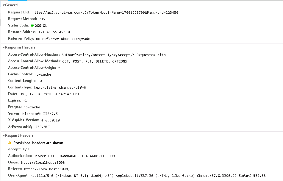Click the yellow provisional headers warning icon
283x181 pixels.
(x=10, y=143)
